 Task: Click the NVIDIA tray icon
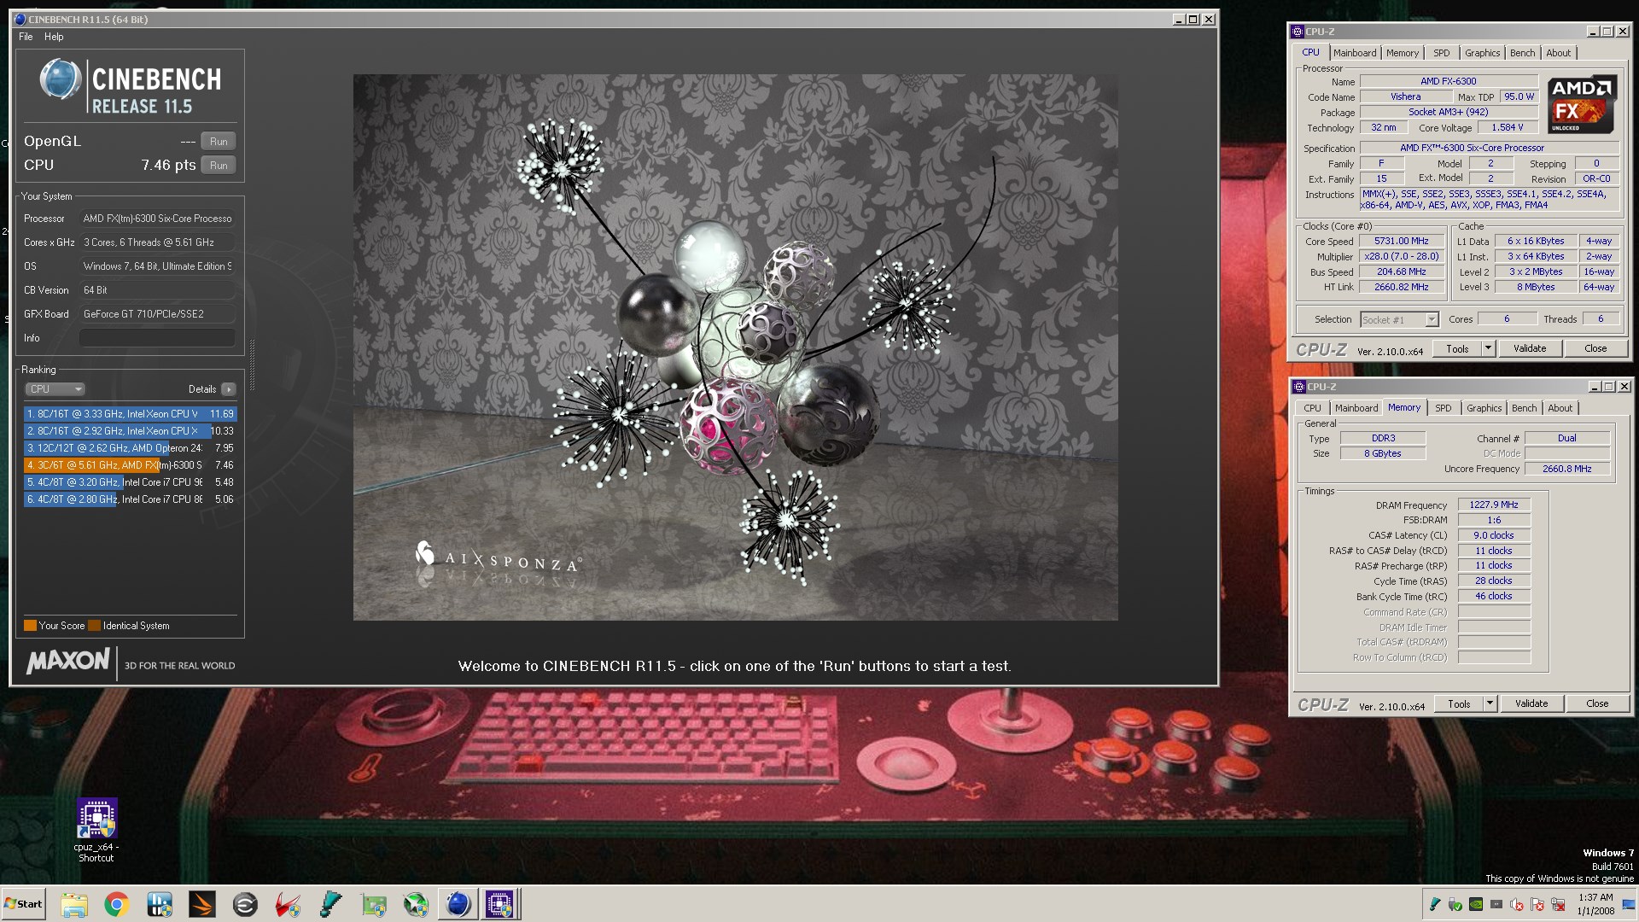[1476, 904]
